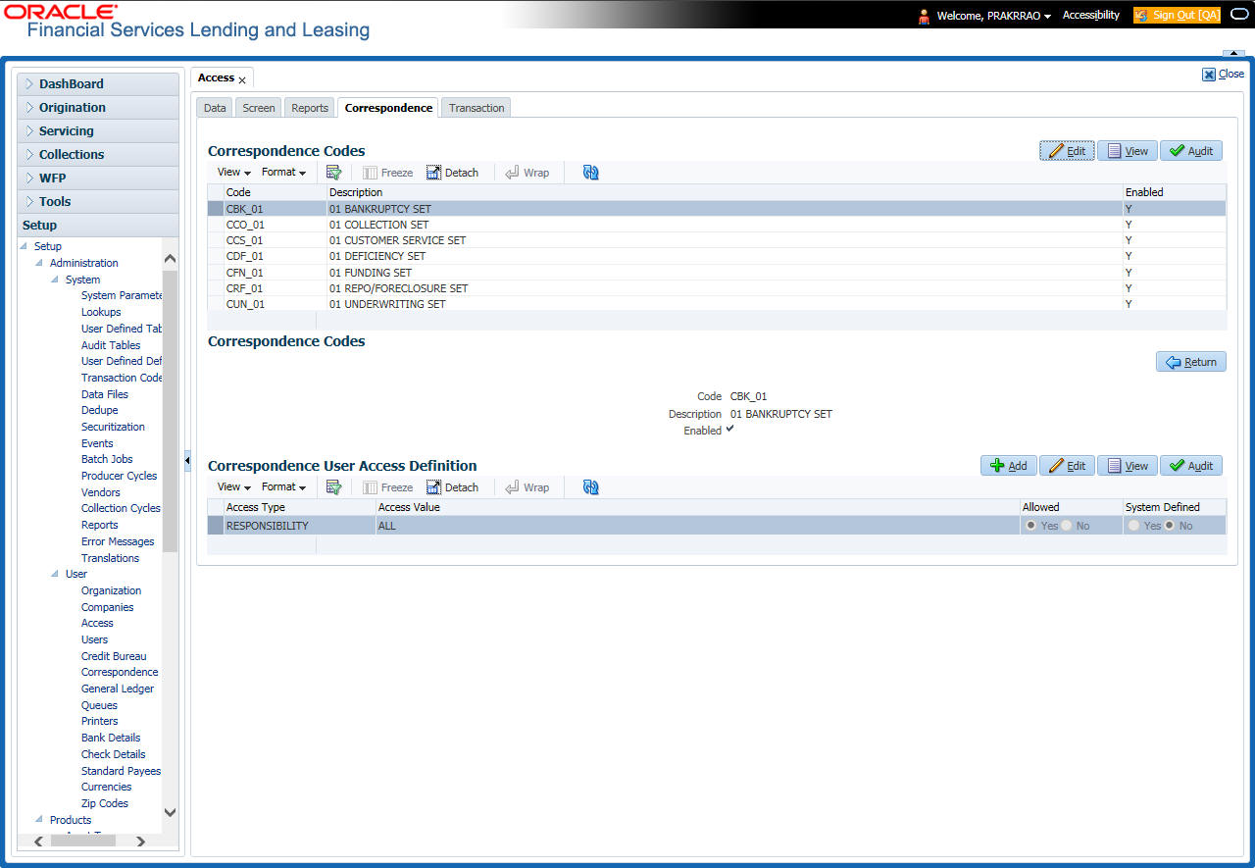This screenshot has width=1255, height=868.
Task: Select the Correspondence tab
Action: coord(388,108)
